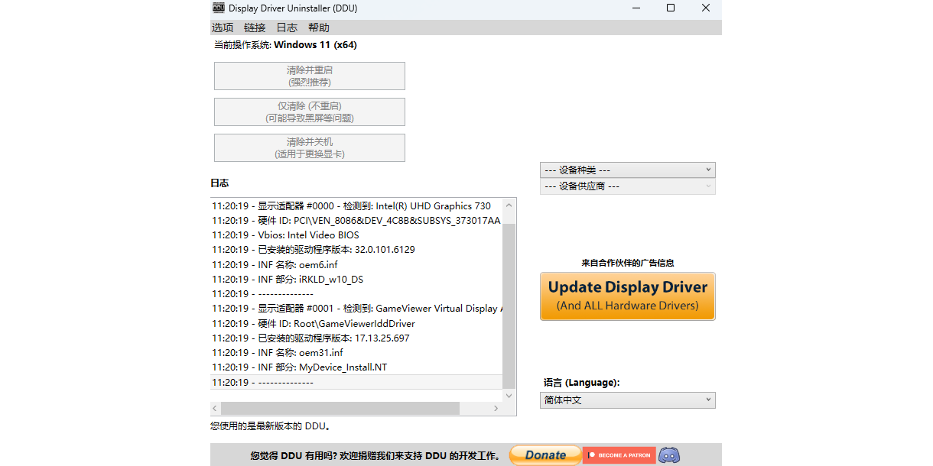Click the yellow Donate button

pyautogui.click(x=545, y=455)
